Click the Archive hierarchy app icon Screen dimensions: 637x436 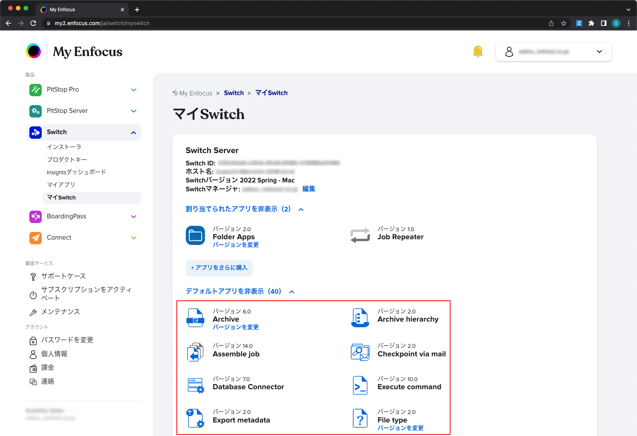360,318
